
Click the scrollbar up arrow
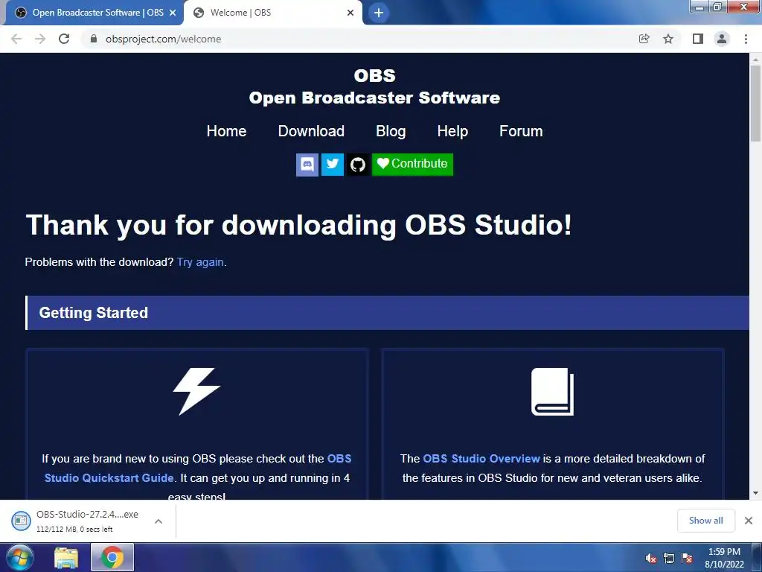[755, 60]
